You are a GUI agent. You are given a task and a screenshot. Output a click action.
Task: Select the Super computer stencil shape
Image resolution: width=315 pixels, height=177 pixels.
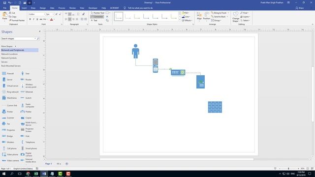(28, 105)
